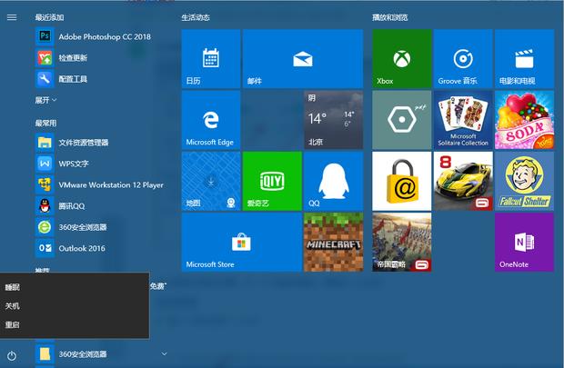564x368 pixels.
Task: Toggle the hamburger menu at top left
Action: pyautogui.click(x=12, y=17)
